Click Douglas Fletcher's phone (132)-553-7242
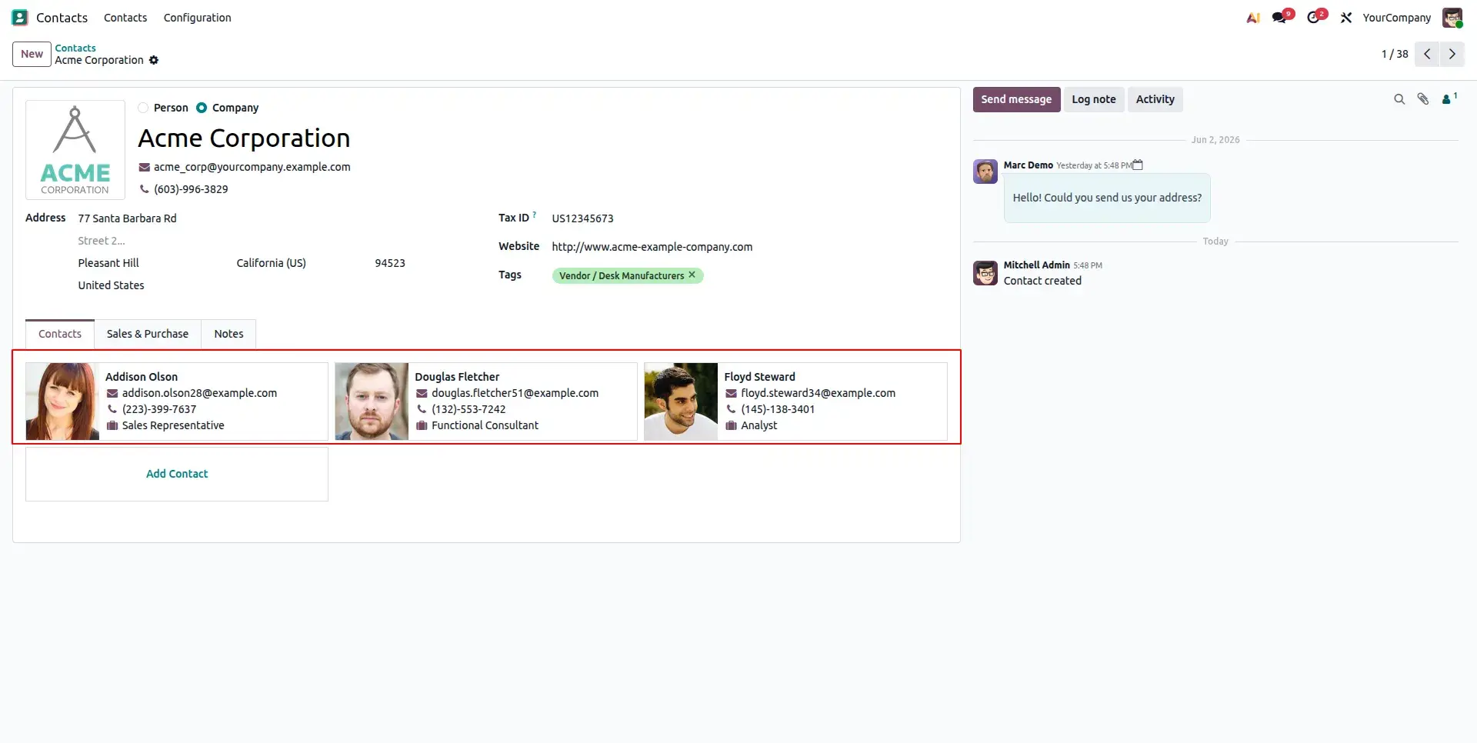Viewport: 1477px width, 743px height. point(468,409)
